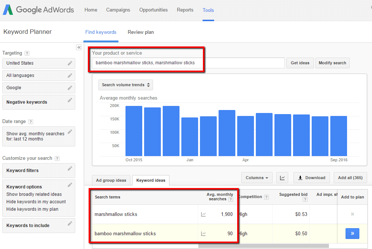Open Search volume trends dropdown

point(125,85)
